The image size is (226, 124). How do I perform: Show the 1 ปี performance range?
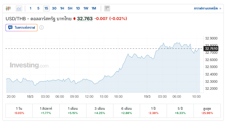pos(153,110)
